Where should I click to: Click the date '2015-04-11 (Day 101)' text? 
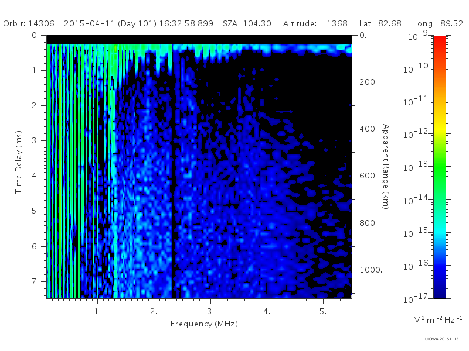pos(110,24)
